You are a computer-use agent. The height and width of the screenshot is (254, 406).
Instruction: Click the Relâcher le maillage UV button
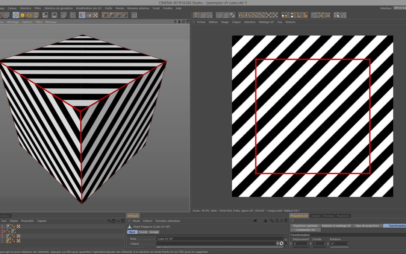336,226
